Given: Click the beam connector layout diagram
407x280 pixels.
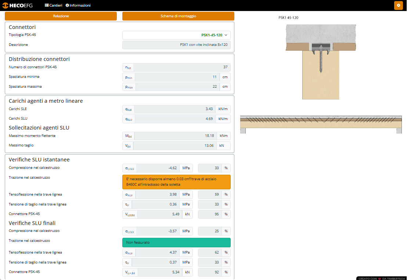Looking at the screenshot, I should 321,124.
